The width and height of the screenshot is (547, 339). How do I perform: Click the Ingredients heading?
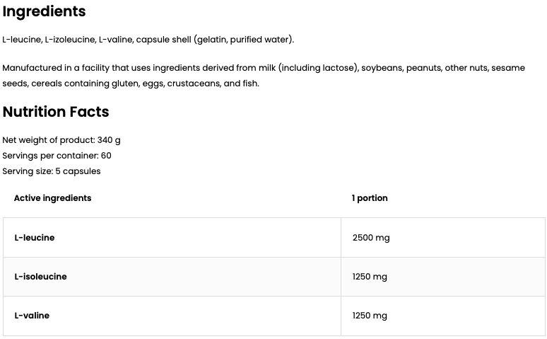point(44,11)
